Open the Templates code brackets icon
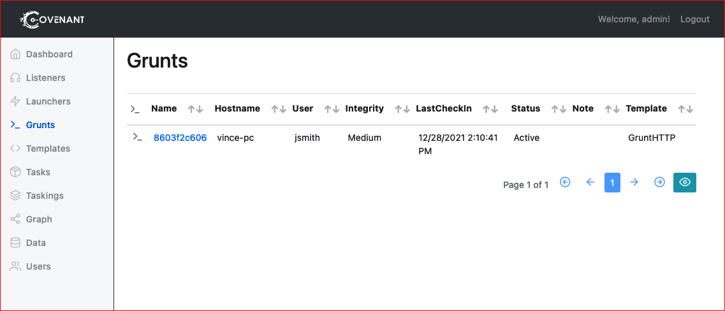This screenshot has width=725, height=311. 15,148
